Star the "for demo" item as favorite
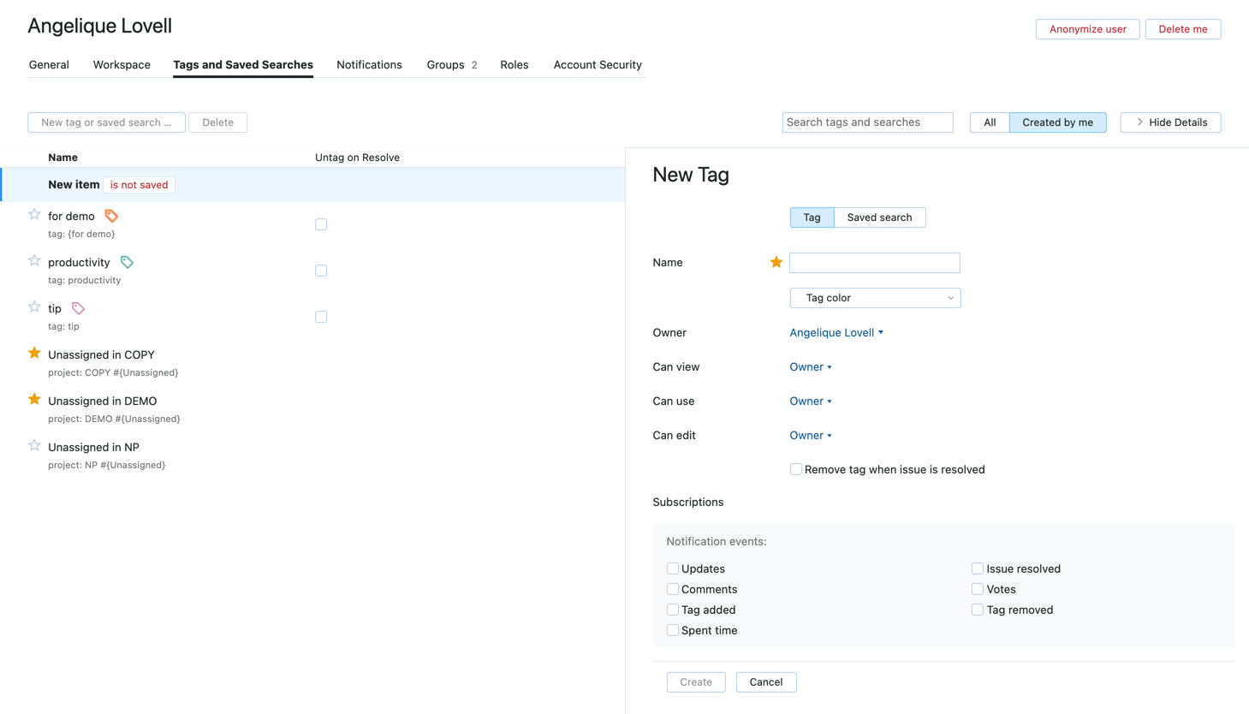Image resolution: width=1249 pixels, height=714 pixels. pyautogui.click(x=34, y=215)
